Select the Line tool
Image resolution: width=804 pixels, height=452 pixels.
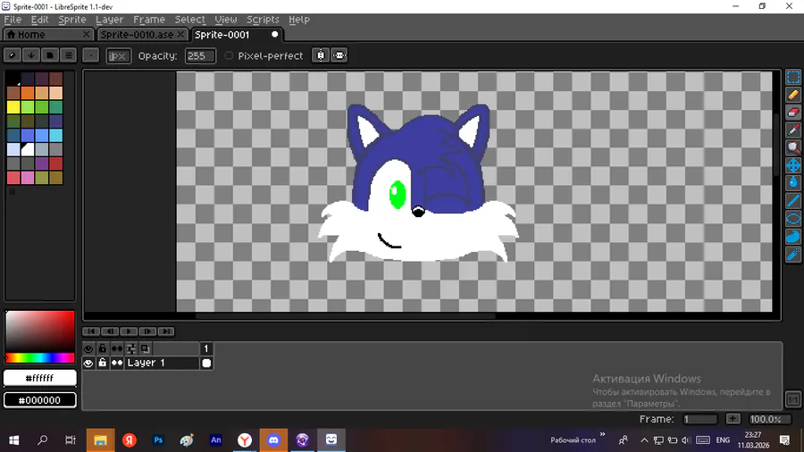[793, 201]
